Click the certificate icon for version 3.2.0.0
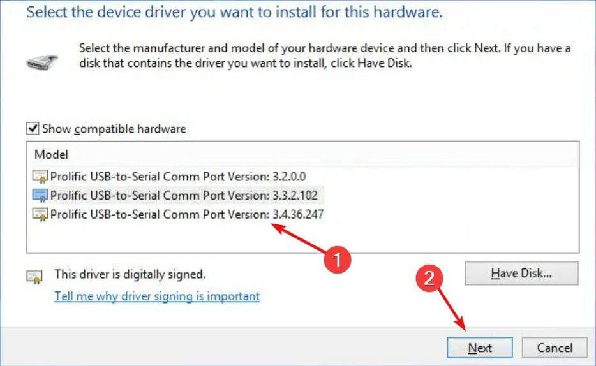The image size is (596, 366). [40, 177]
